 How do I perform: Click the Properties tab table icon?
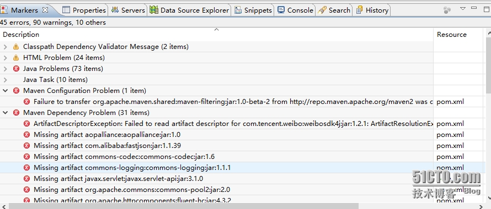tap(66, 10)
